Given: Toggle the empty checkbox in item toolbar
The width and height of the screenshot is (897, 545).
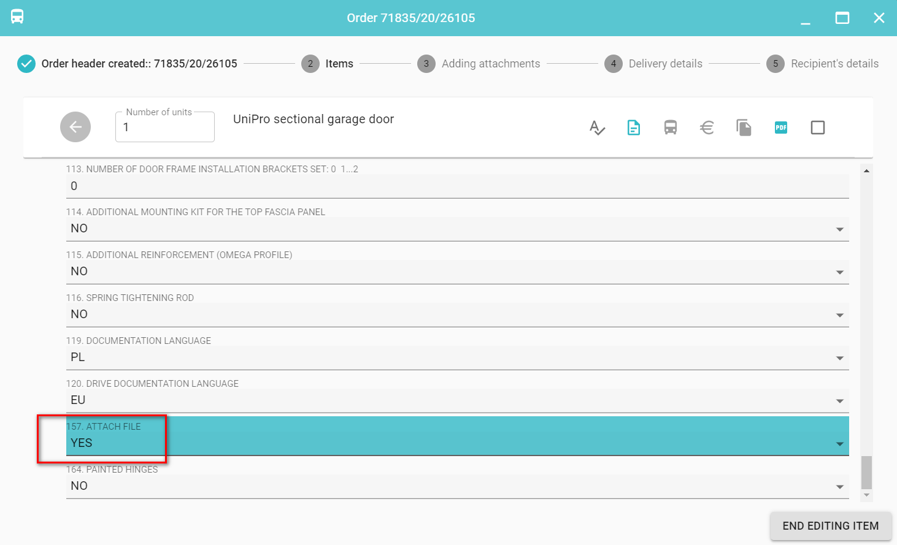Looking at the screenshot, I should pos(817,128).
